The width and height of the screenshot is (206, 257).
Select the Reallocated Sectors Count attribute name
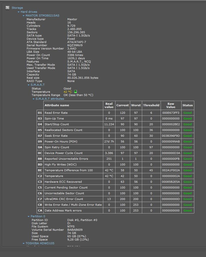63,130
